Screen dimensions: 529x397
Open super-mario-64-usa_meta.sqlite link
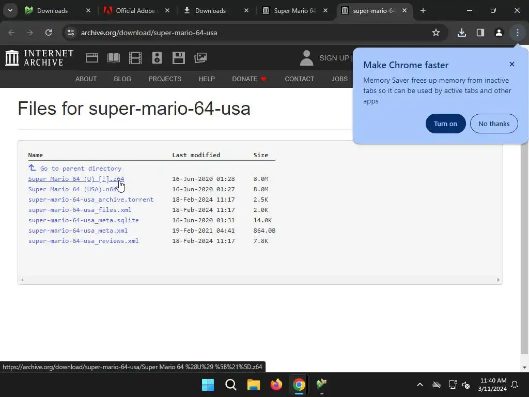point(84,220)
